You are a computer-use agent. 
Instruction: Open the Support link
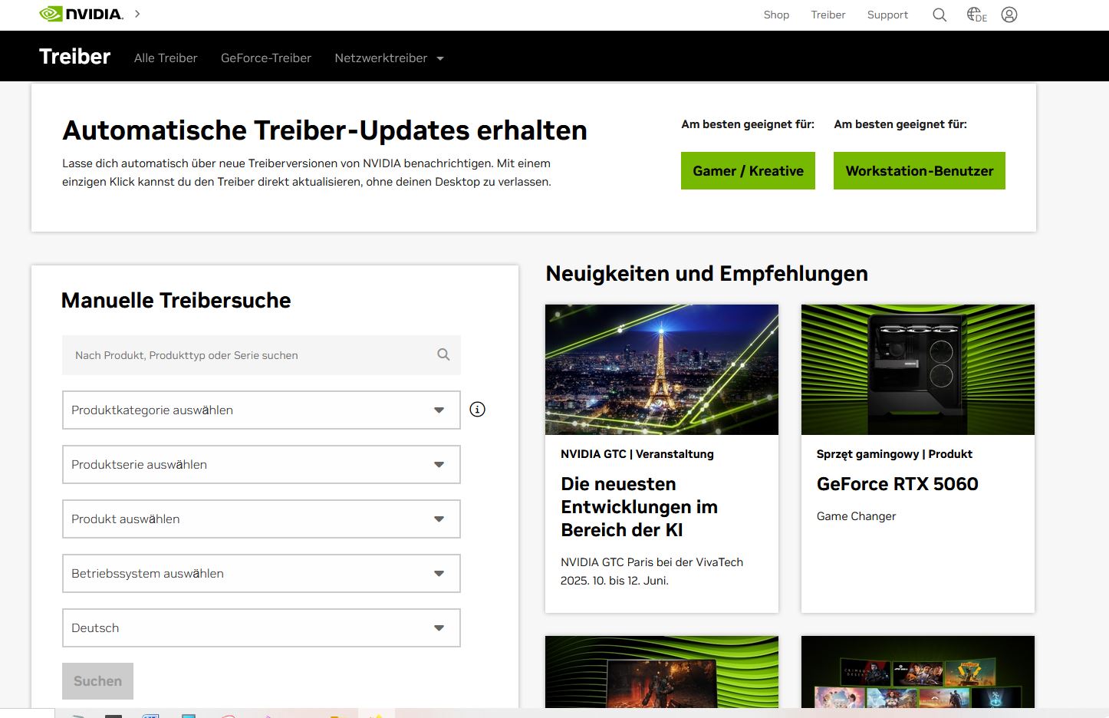(887, 15)
